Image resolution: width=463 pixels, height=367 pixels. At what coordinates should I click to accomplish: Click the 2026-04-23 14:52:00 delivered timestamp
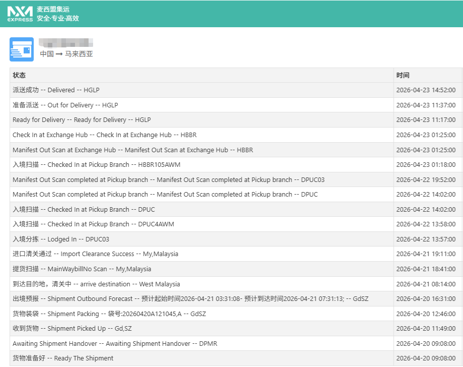click(426, 90)
